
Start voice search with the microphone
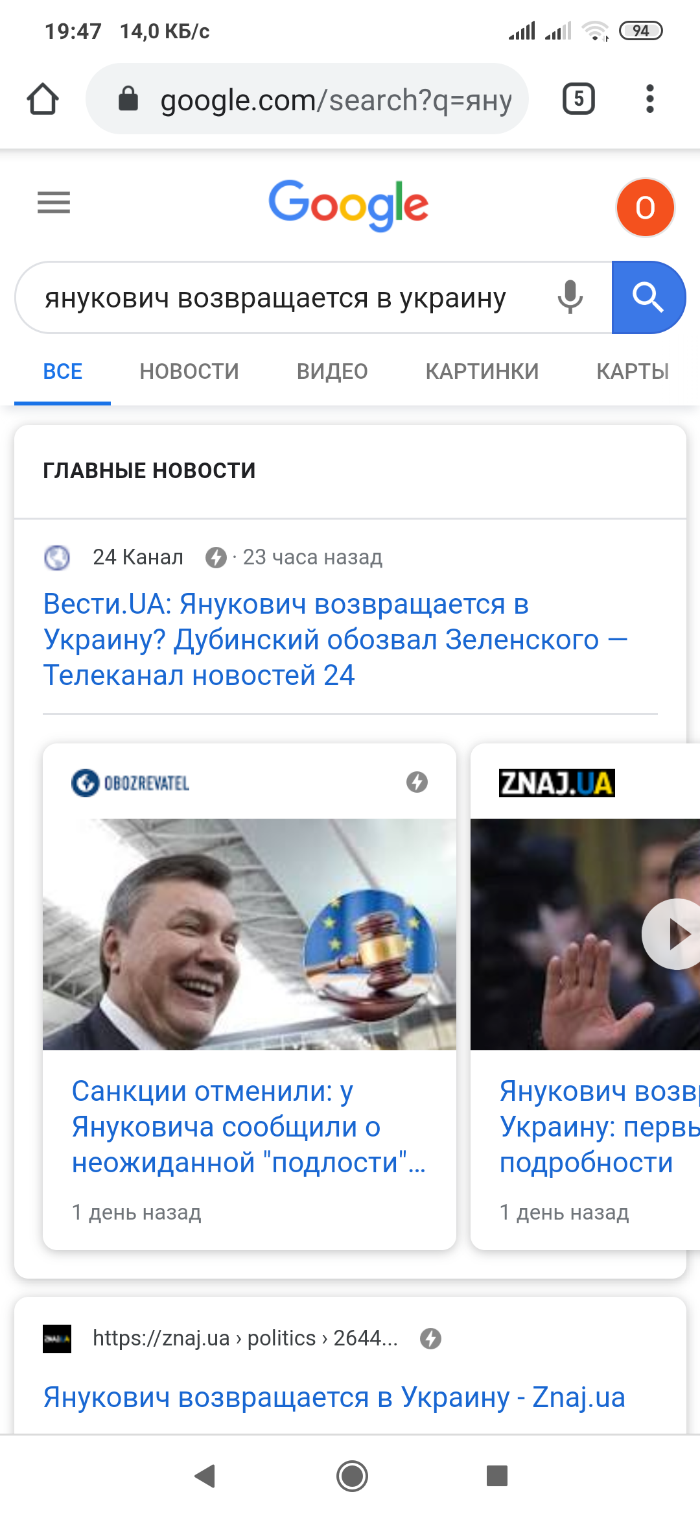point(570,297)
